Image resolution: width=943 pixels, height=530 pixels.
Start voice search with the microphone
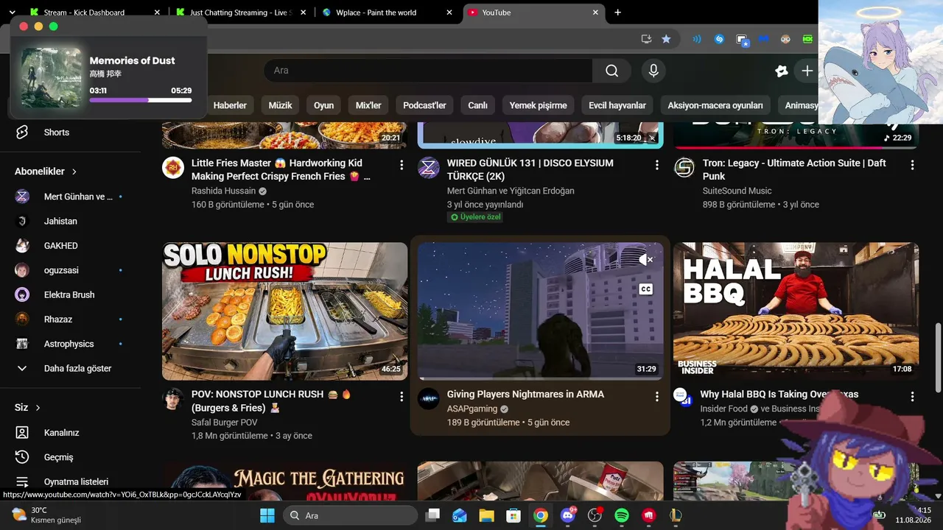coord(653,71)
